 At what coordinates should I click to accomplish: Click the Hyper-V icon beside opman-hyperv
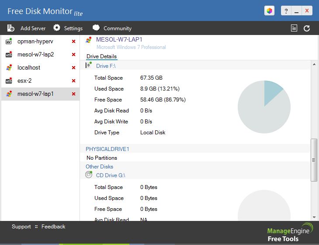pos(9,41)
